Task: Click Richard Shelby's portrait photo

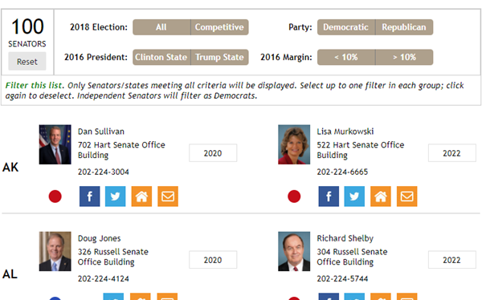Action: pos(294,251)
